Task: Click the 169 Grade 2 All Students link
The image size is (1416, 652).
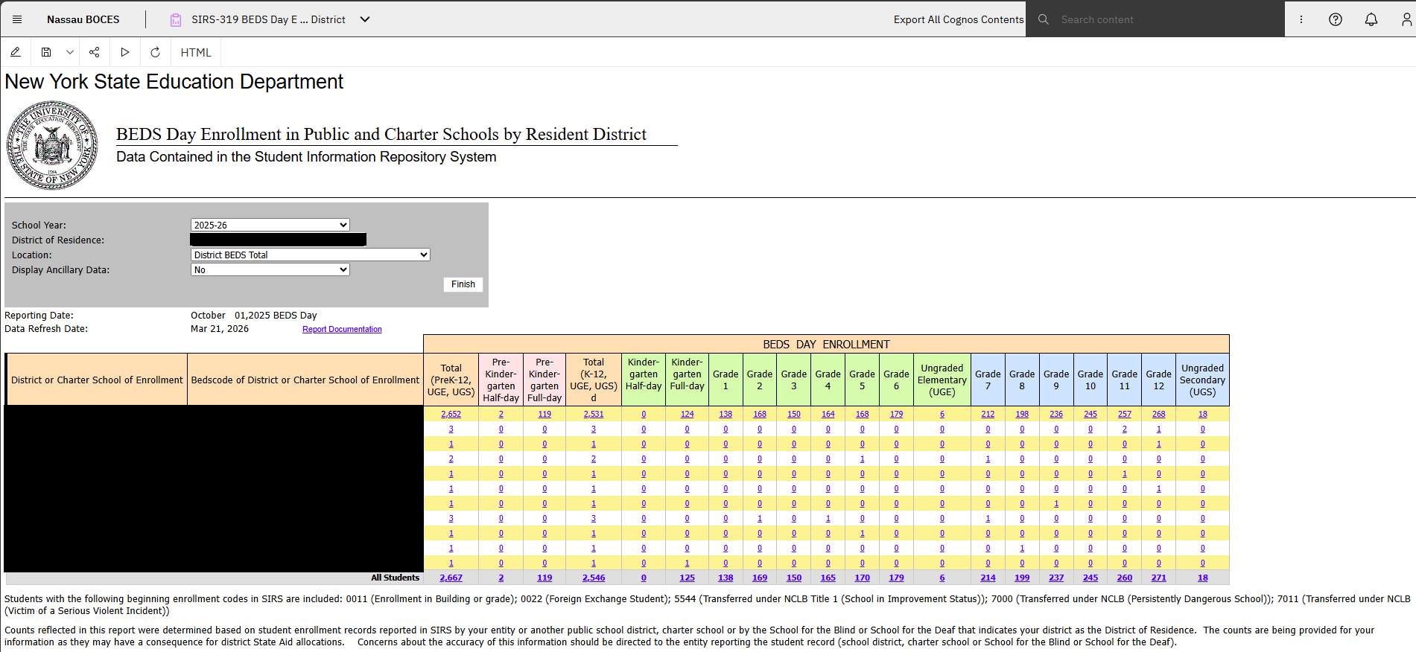Action: 760,578
